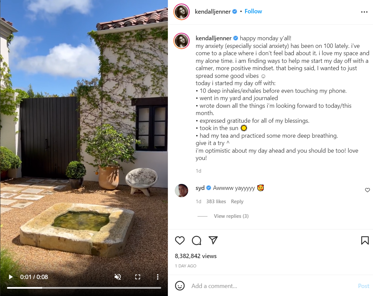View the 383 likes on syd's comment

[216, 202]
